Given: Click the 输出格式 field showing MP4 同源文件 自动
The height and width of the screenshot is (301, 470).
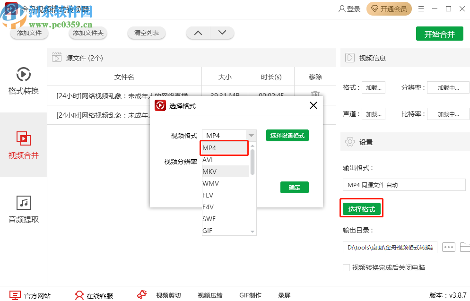Looking at the screenshot, I should click(x=404, y=185).
